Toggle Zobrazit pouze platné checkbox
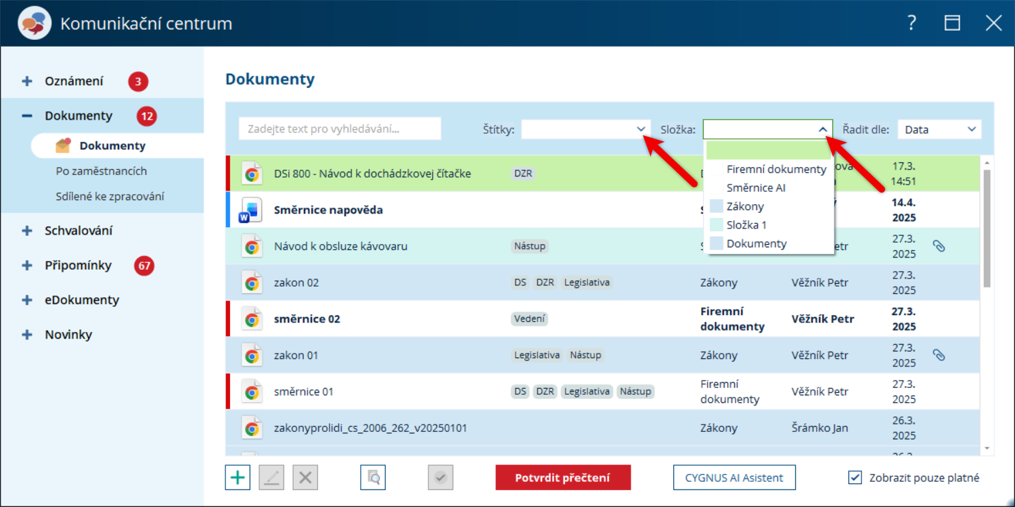This screenshot has width=1015, height=507. [855, 477]
